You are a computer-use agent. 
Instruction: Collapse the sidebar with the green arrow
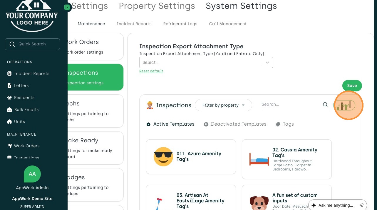(67, 7)
